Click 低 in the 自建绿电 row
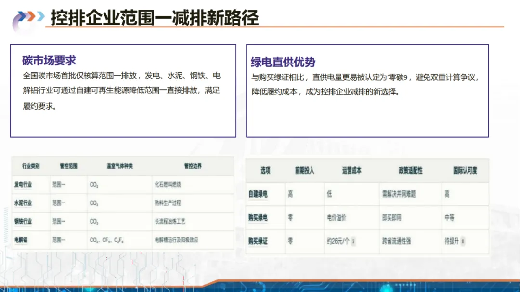This screenshot has height=292, width=520. click(x=329, y=194)
